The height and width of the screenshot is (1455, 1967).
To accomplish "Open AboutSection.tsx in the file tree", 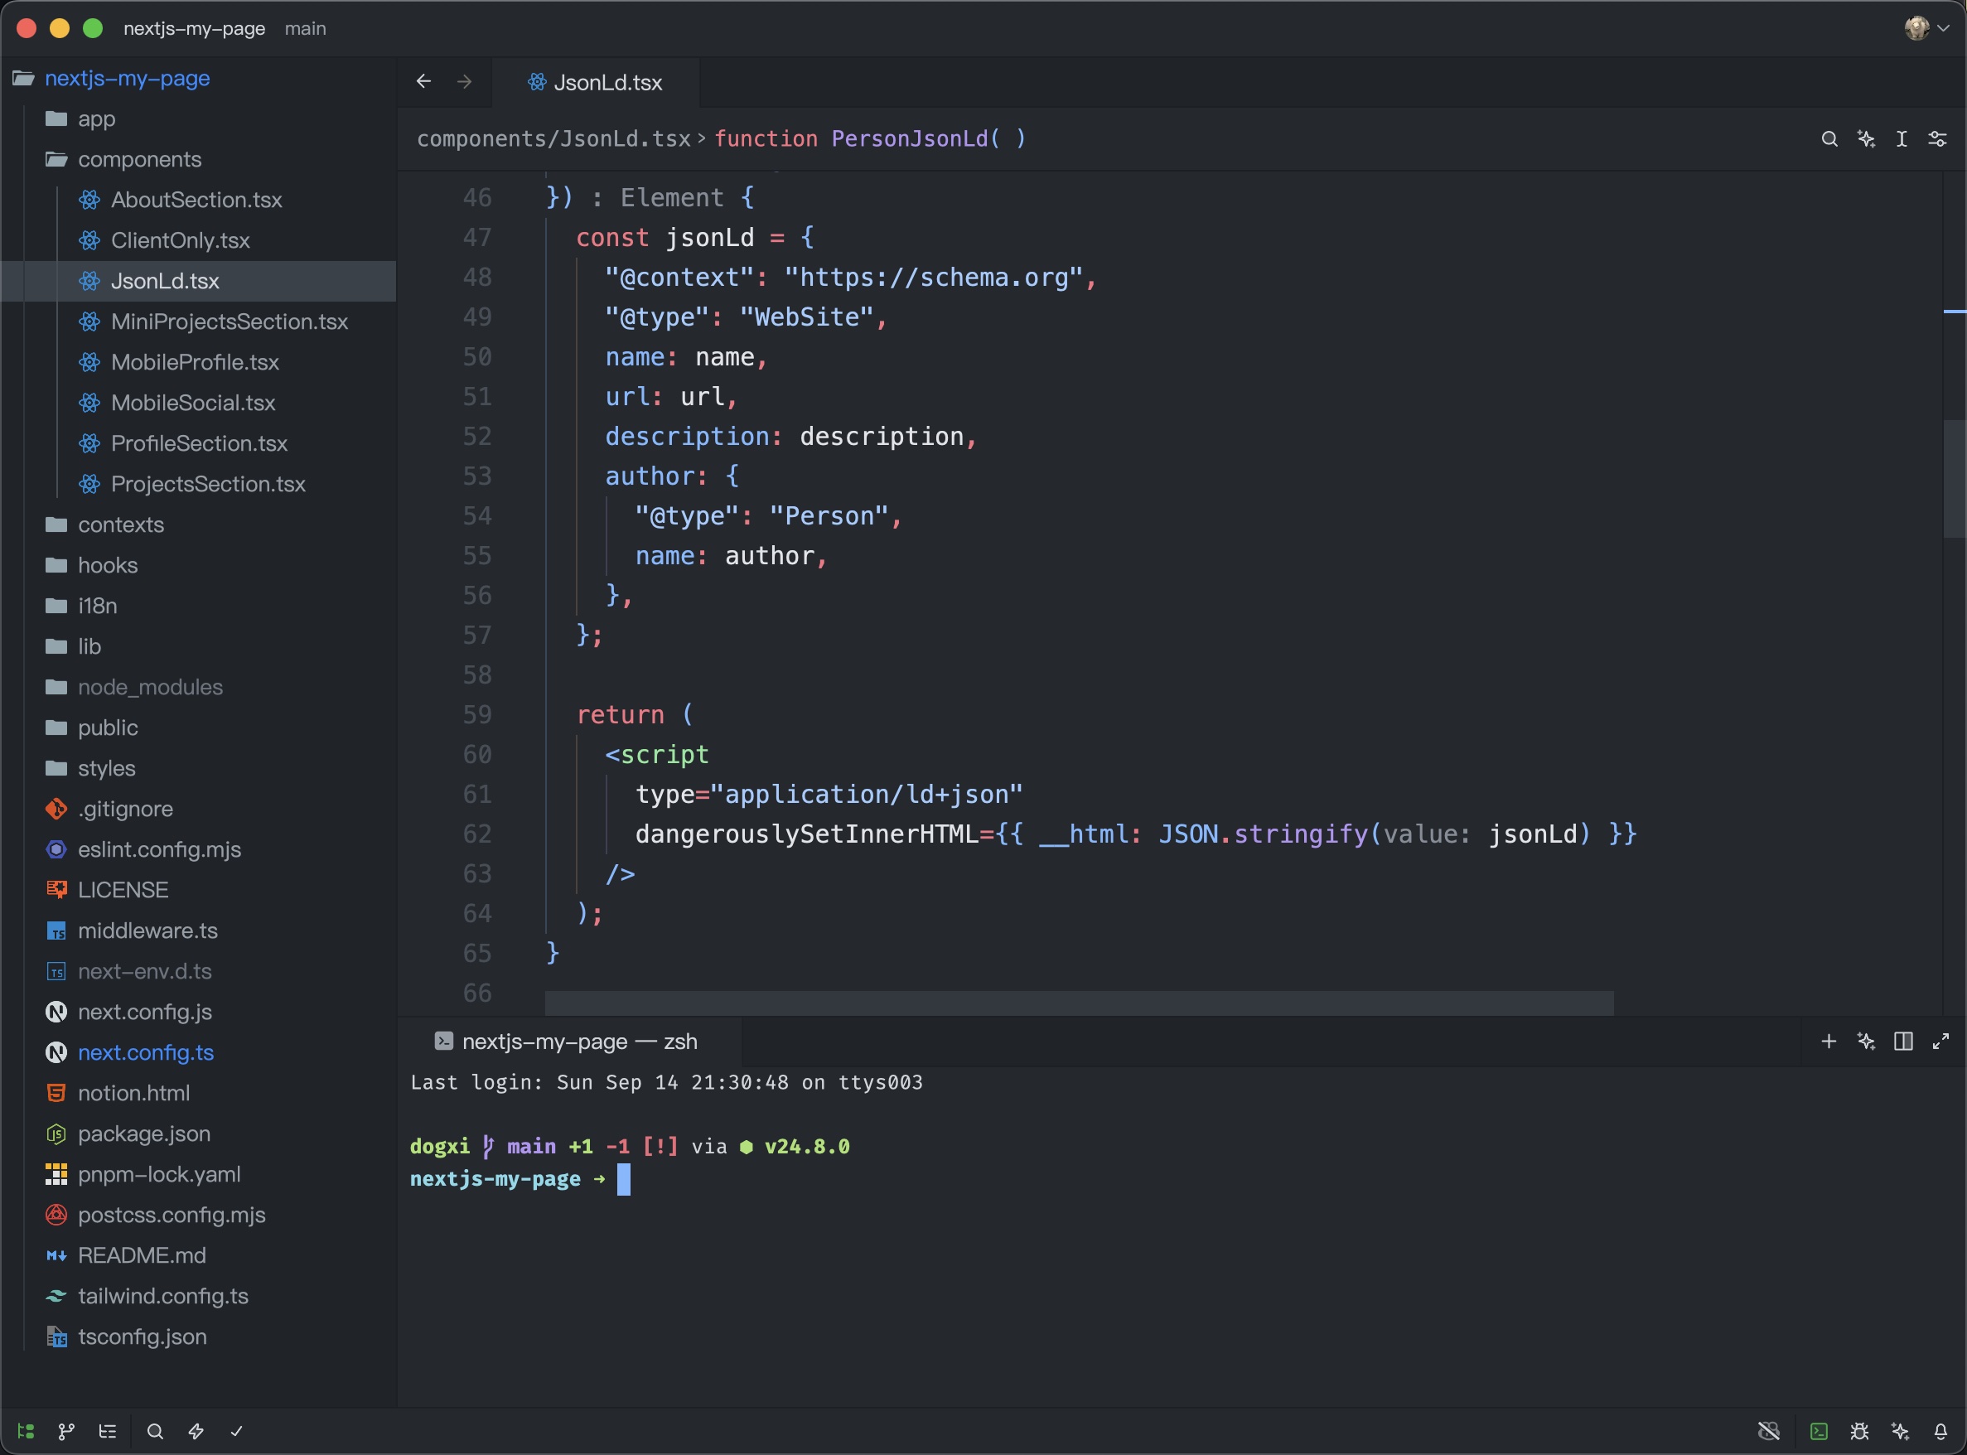I will (196, 200).
